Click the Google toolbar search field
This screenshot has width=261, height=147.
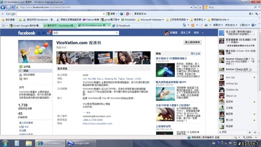[x=60, y=14]
